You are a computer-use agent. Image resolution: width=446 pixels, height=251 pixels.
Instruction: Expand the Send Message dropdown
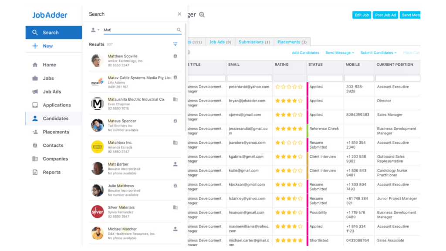340,53
